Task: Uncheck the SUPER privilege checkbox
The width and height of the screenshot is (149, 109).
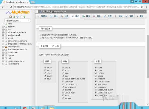Action: point(96,70)
